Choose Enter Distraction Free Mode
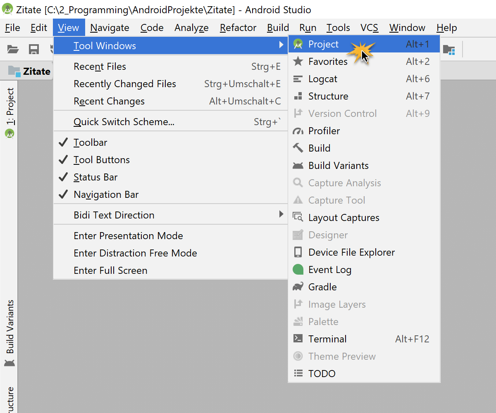 click(170, 253)
